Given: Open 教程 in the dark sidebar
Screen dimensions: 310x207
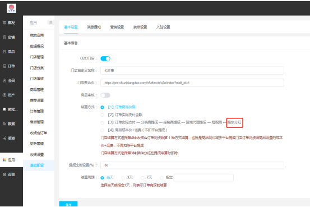Looking at the screenshot, I should (10, 109).
